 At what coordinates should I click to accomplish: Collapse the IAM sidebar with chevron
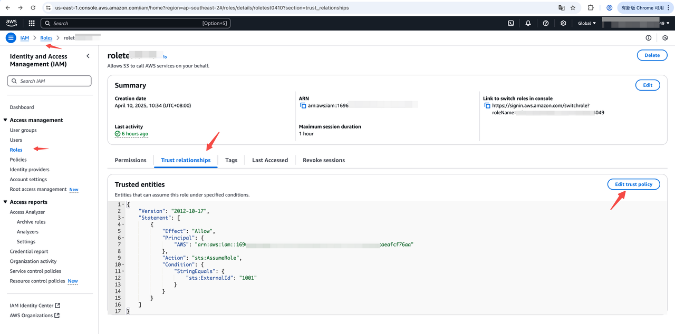coord(88,56)
